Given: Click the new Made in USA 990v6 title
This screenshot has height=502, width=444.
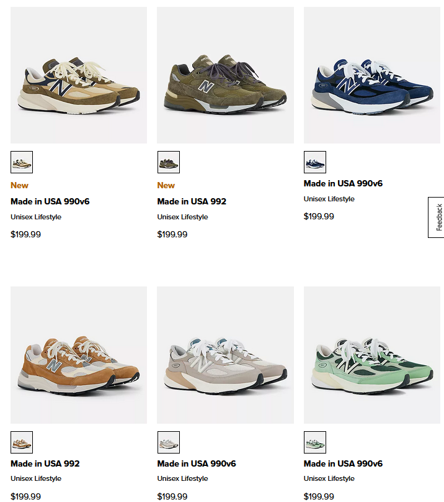Looking at the screenshot, I should coord(50,201).
